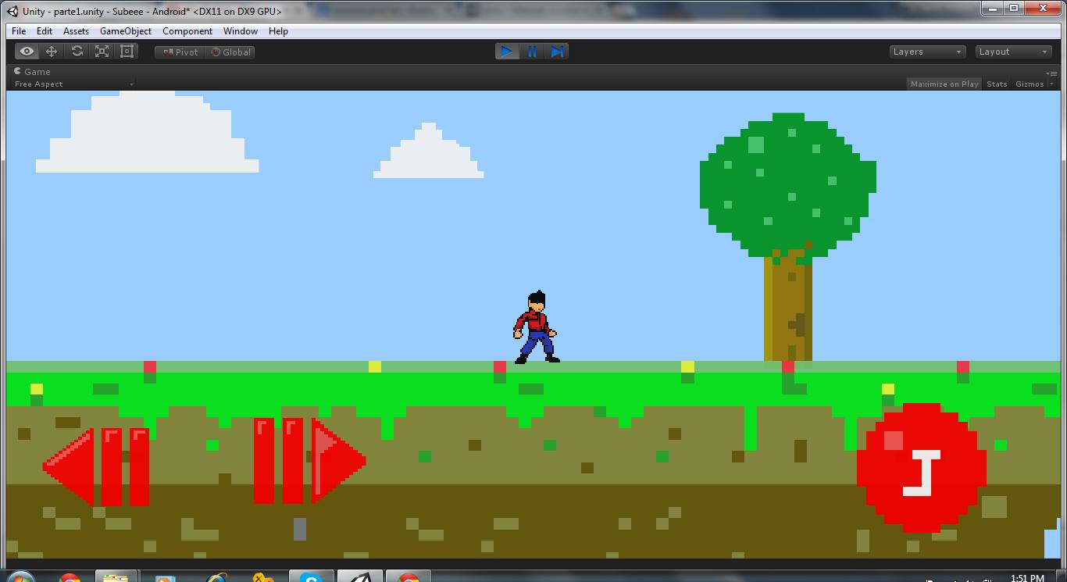Click the Stats button

(997, 84)
